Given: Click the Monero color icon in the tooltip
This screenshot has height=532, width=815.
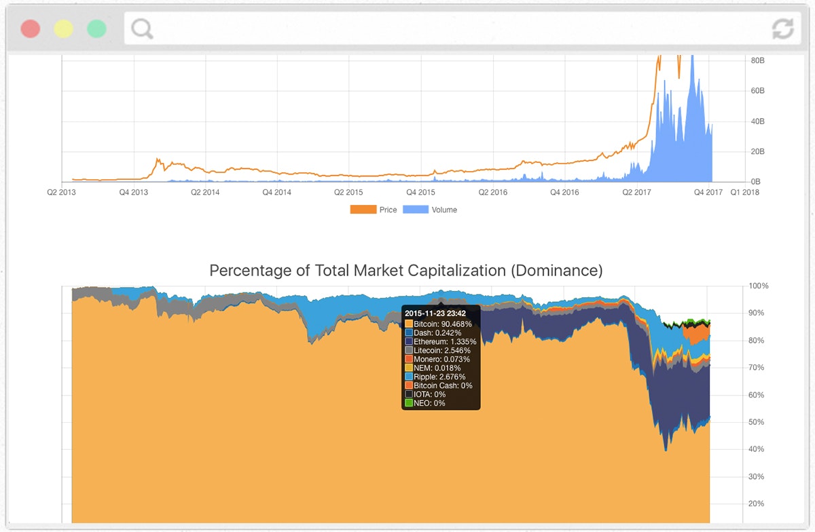Looking at the screenshot, I should tap(408, 358).
